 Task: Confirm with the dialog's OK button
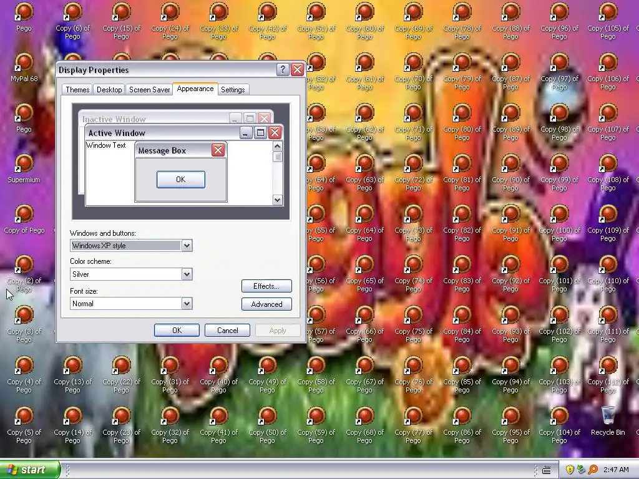pos(177,331)
